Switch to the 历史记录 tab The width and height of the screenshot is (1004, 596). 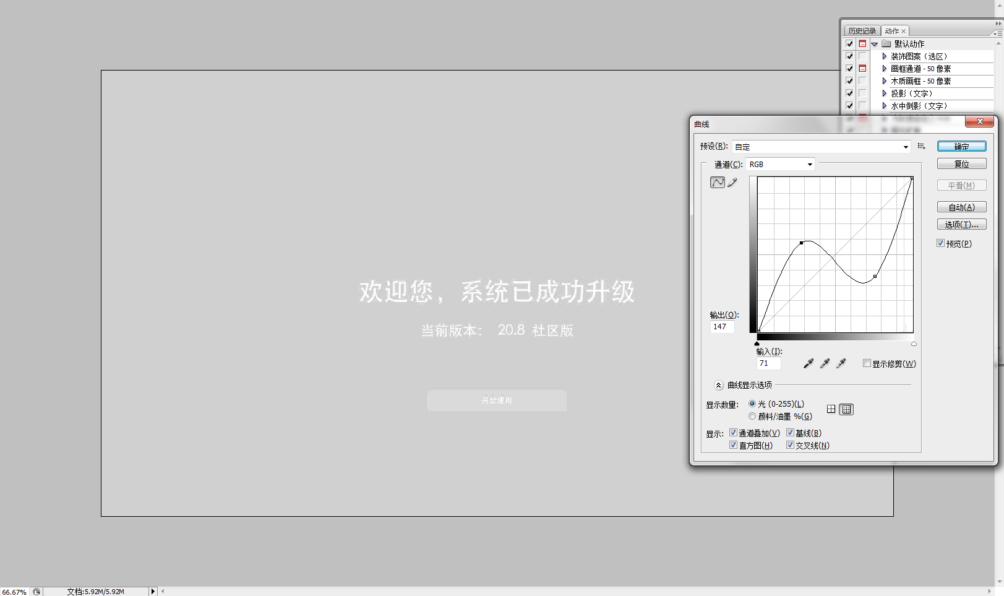(862, 31)
